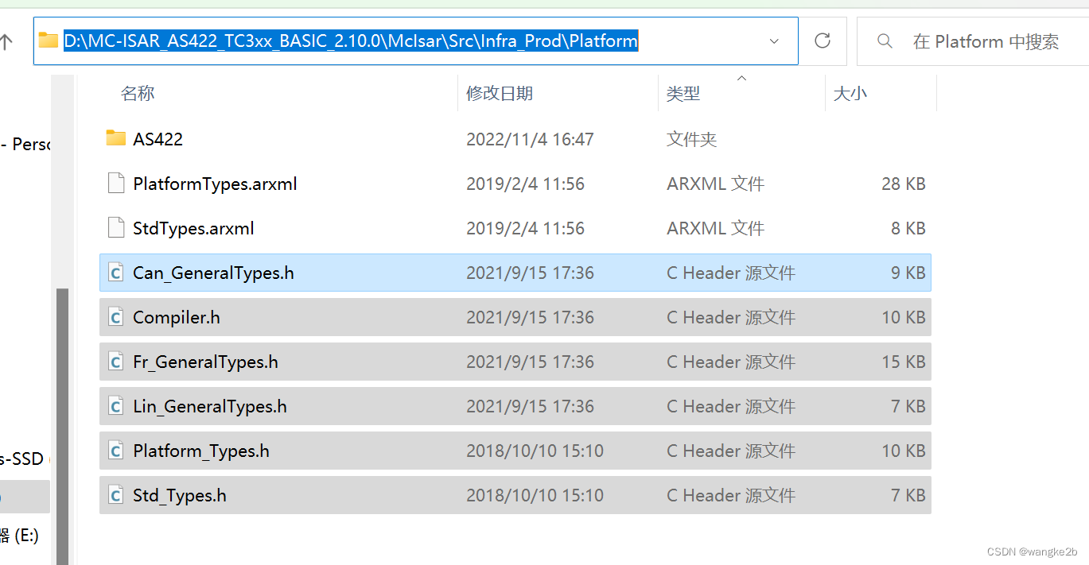
Task: Click the AS422 folder icon
Action: point(116,138)
